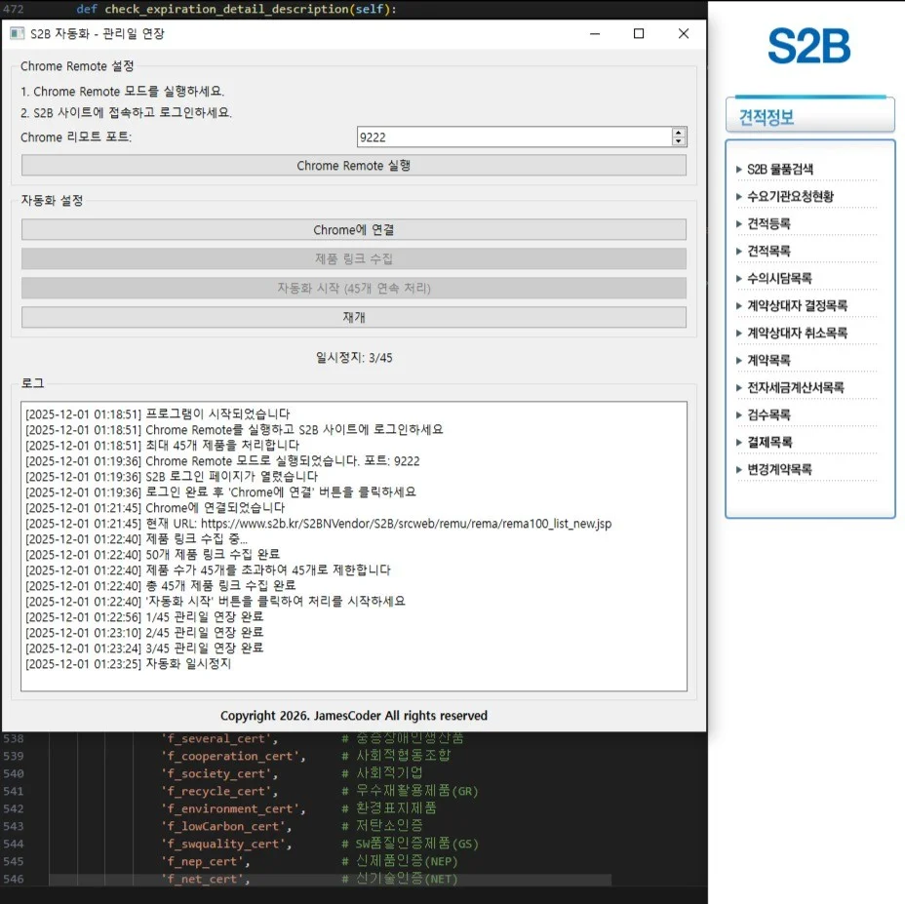This screenshot has height=904, width=905.
Task: Select 수의시담목록 menu entry
Action: tap(779, 278)
